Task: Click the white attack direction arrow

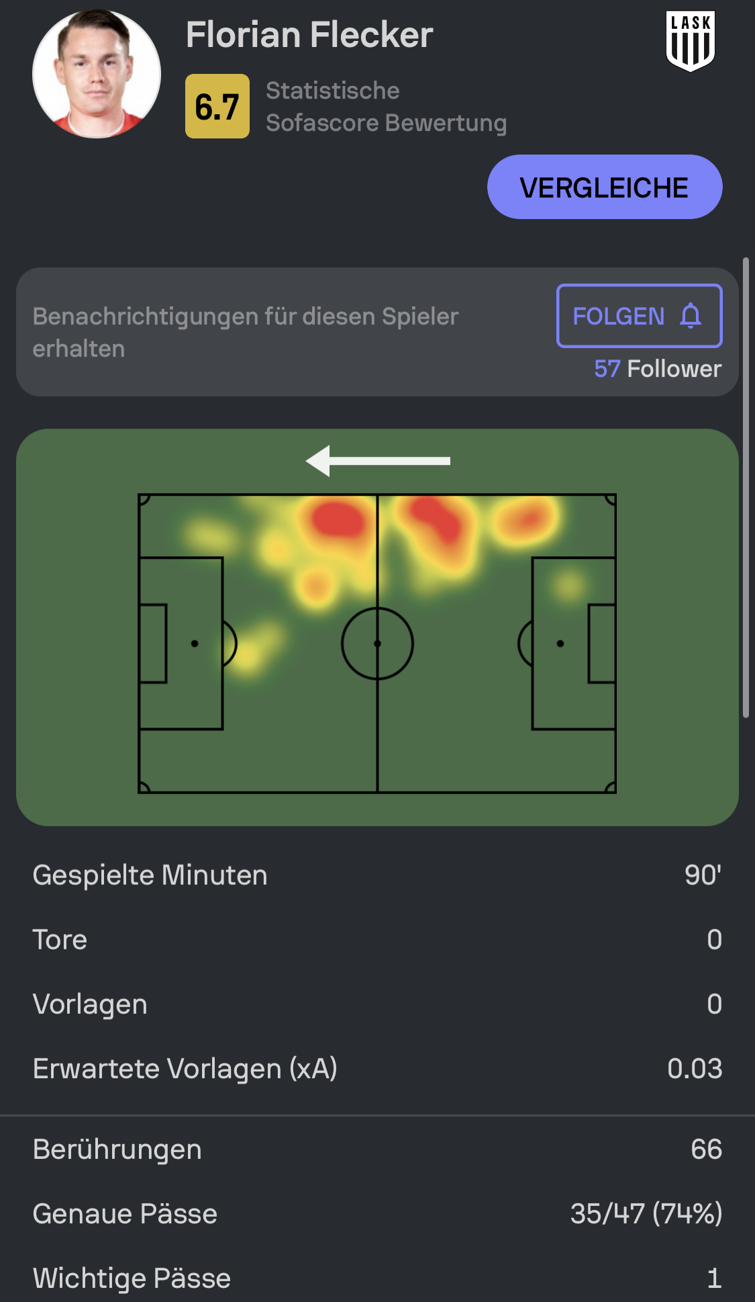Action: point(378,461)
